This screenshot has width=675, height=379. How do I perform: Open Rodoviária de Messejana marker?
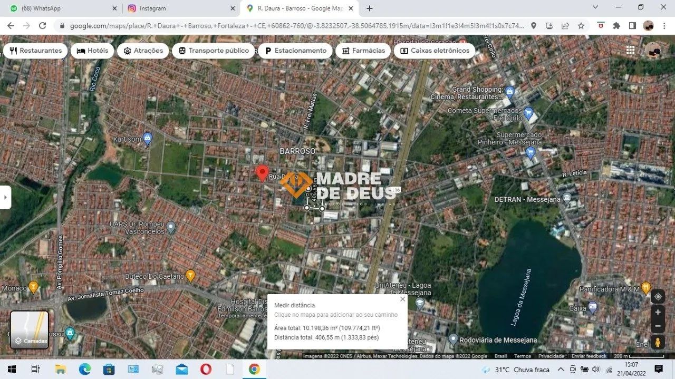[454, 339]
